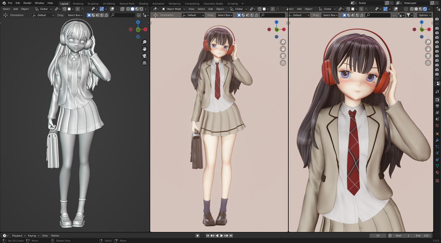The image size is (441, 243).
Task: Play animation in reverse
Action: click(x=217, y=236)
